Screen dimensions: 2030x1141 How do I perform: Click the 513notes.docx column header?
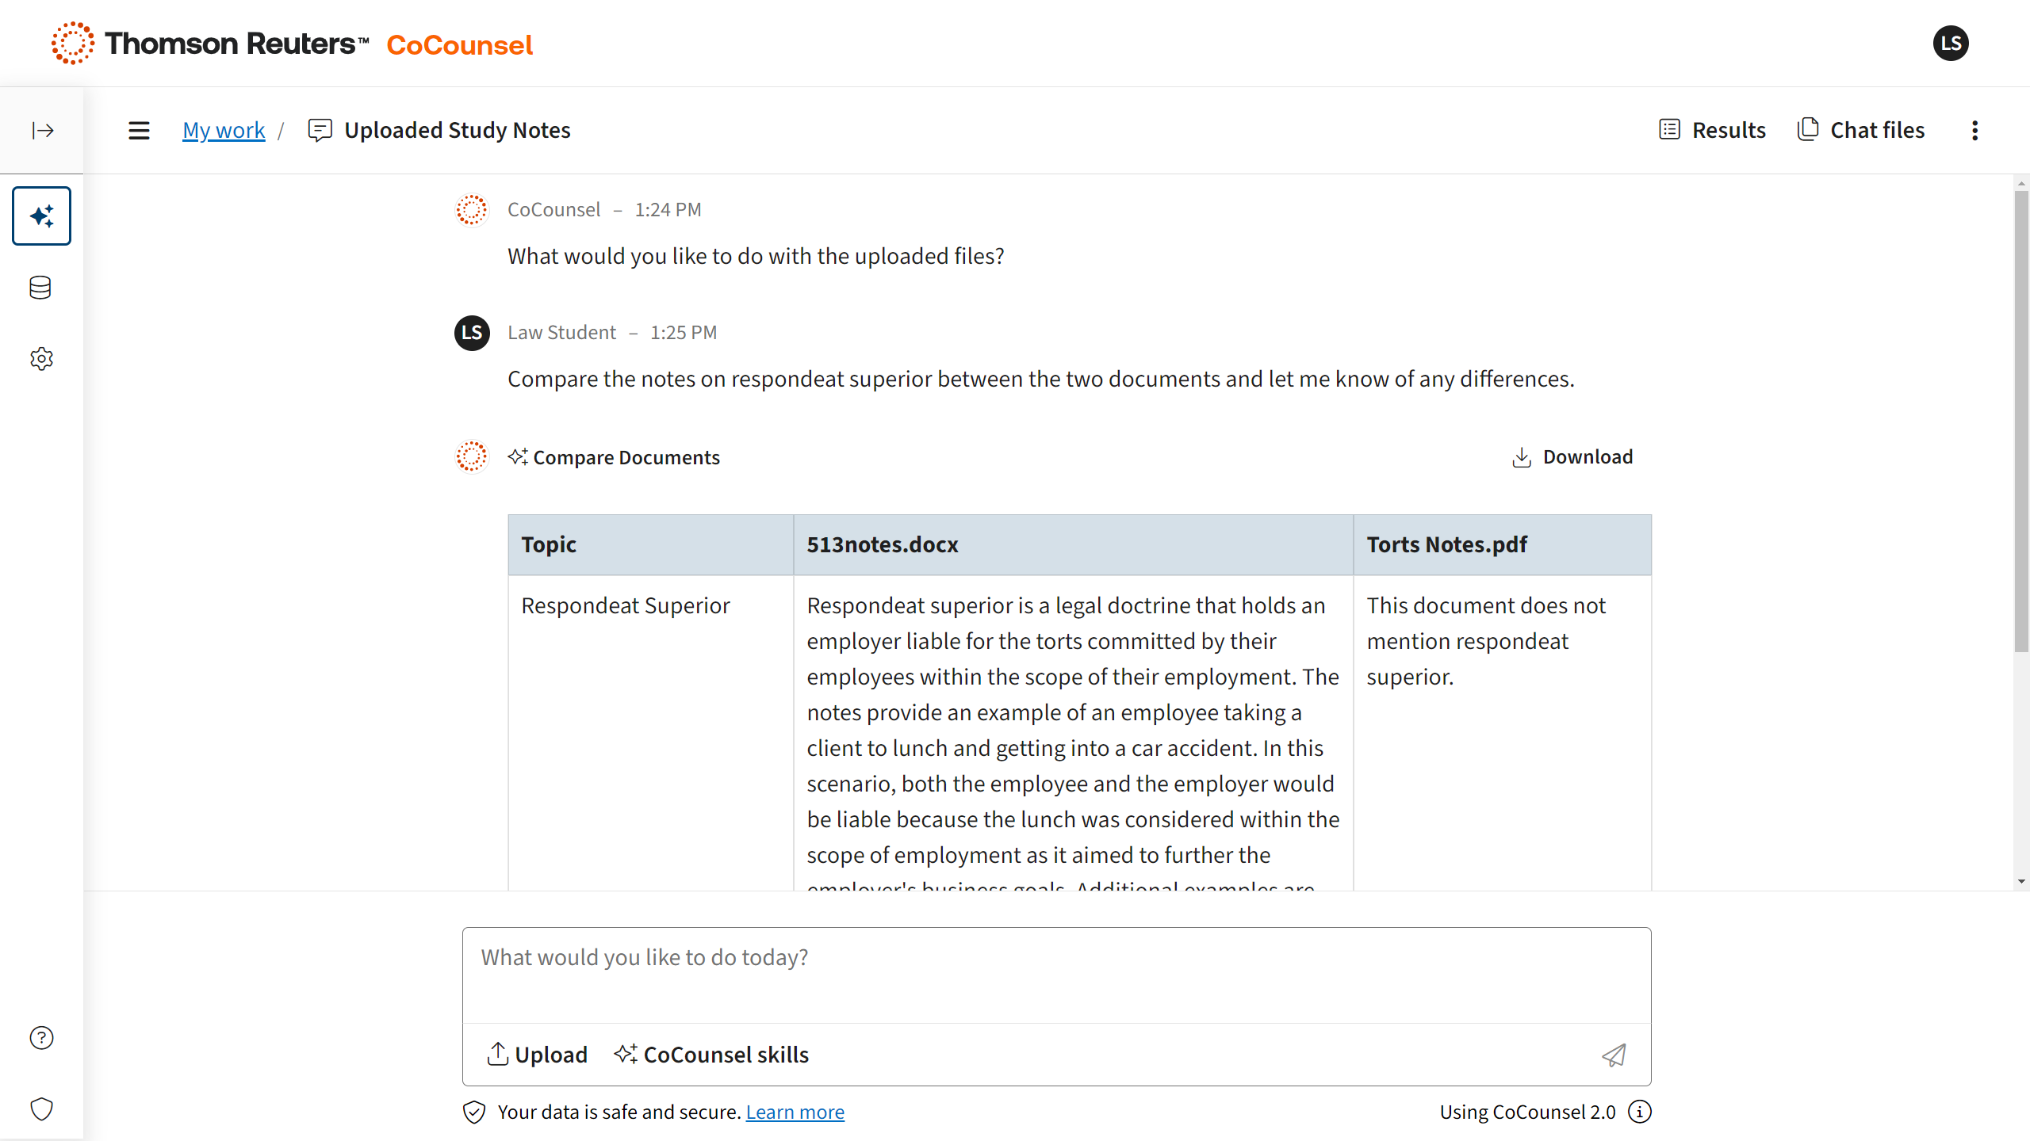click(x=1074, y=545)
